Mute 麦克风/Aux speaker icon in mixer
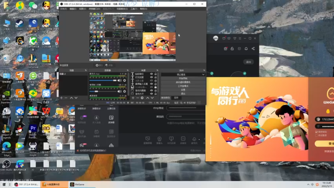 click(119, 80)
